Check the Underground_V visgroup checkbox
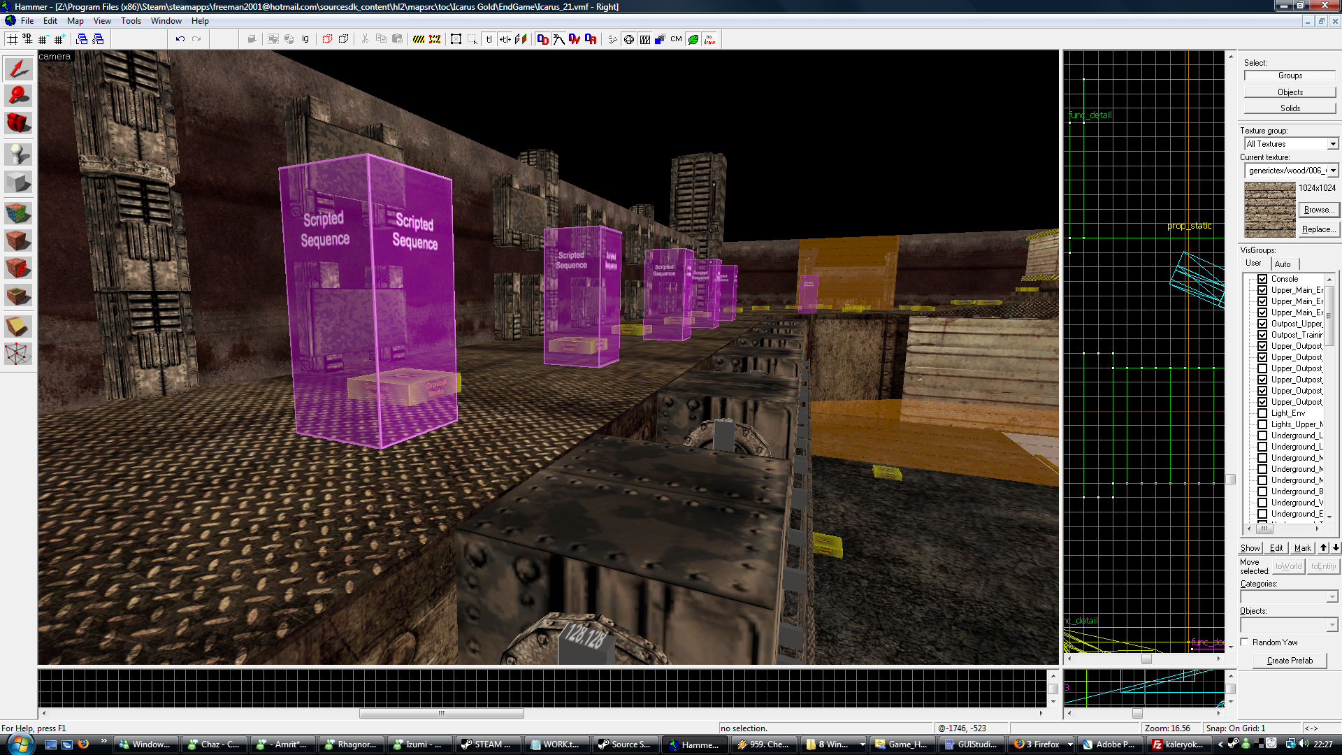Image resolution: width=1342 pixels, height=755 pixels. point(1262,503)
